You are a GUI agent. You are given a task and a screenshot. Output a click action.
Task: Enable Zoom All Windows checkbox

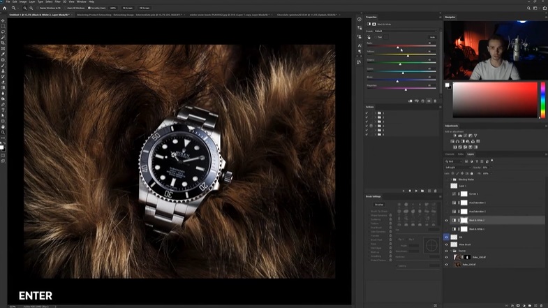(65, 8)
